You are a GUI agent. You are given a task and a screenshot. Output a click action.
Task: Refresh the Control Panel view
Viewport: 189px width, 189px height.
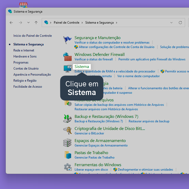pos(180,23)
